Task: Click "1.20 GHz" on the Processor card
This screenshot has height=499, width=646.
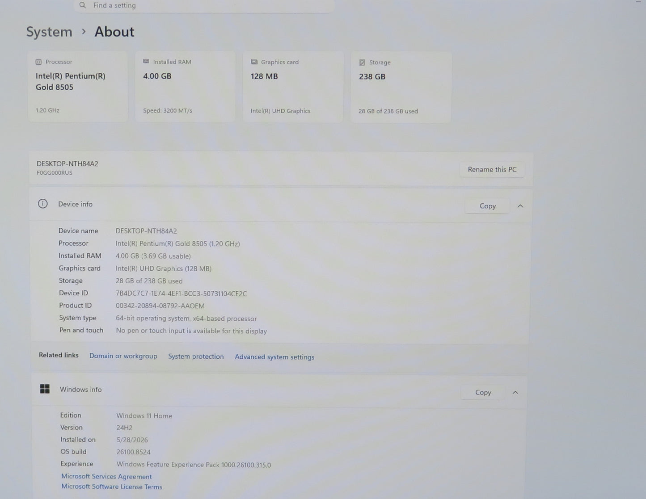Action: tap(47, 110)
